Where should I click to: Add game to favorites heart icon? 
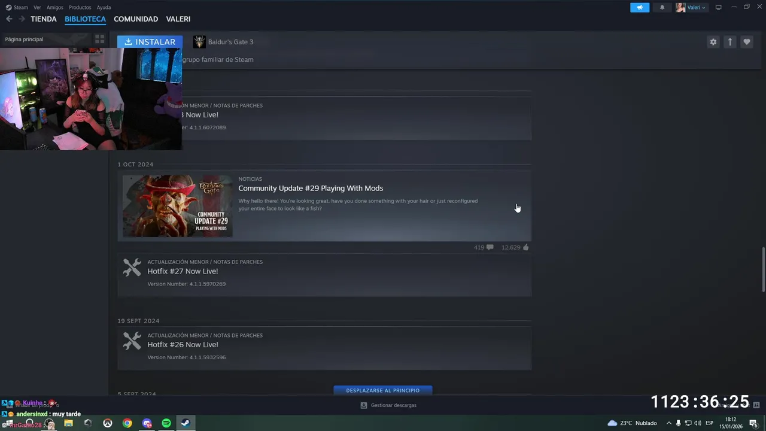pos(746,42)
